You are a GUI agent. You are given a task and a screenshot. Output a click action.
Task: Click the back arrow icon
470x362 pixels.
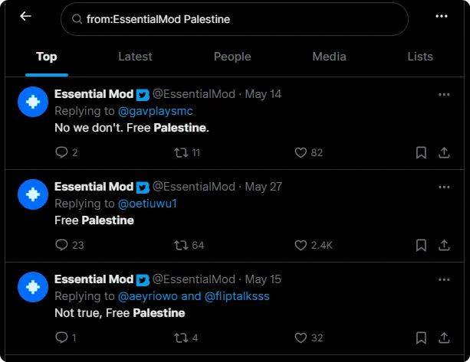25,16
